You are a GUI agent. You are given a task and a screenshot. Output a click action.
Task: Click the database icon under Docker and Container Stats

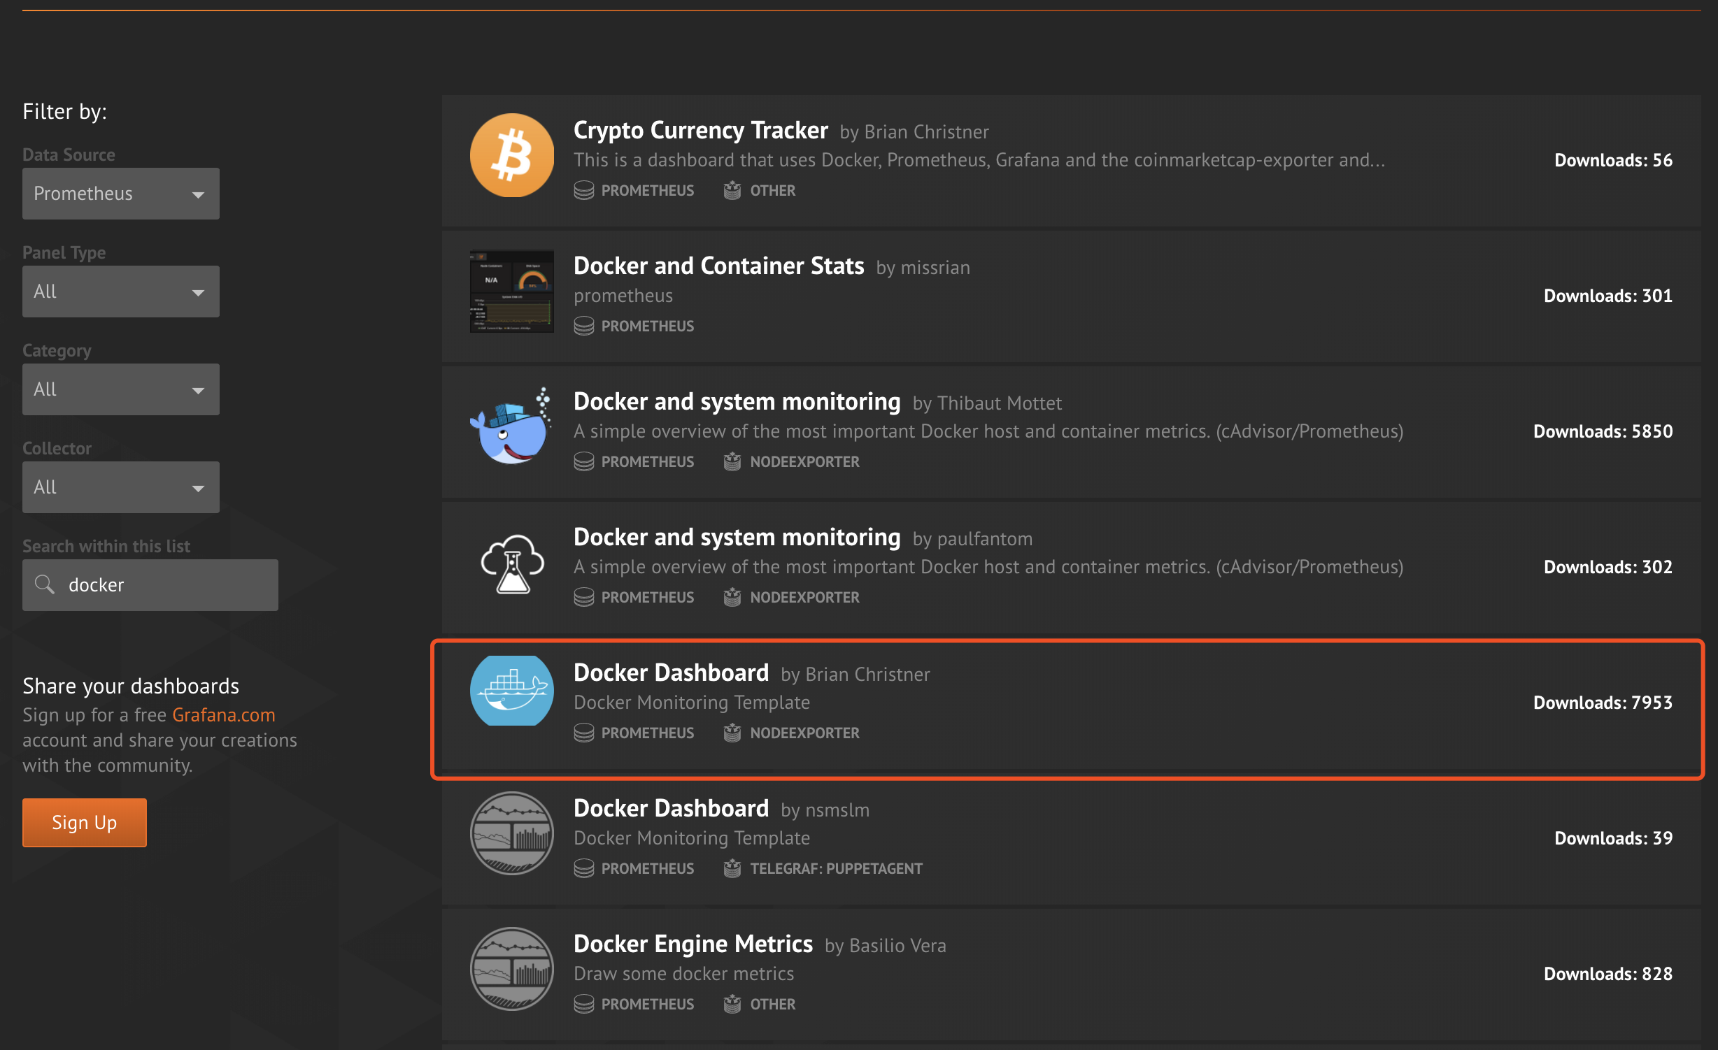click(x=584, y=326)
